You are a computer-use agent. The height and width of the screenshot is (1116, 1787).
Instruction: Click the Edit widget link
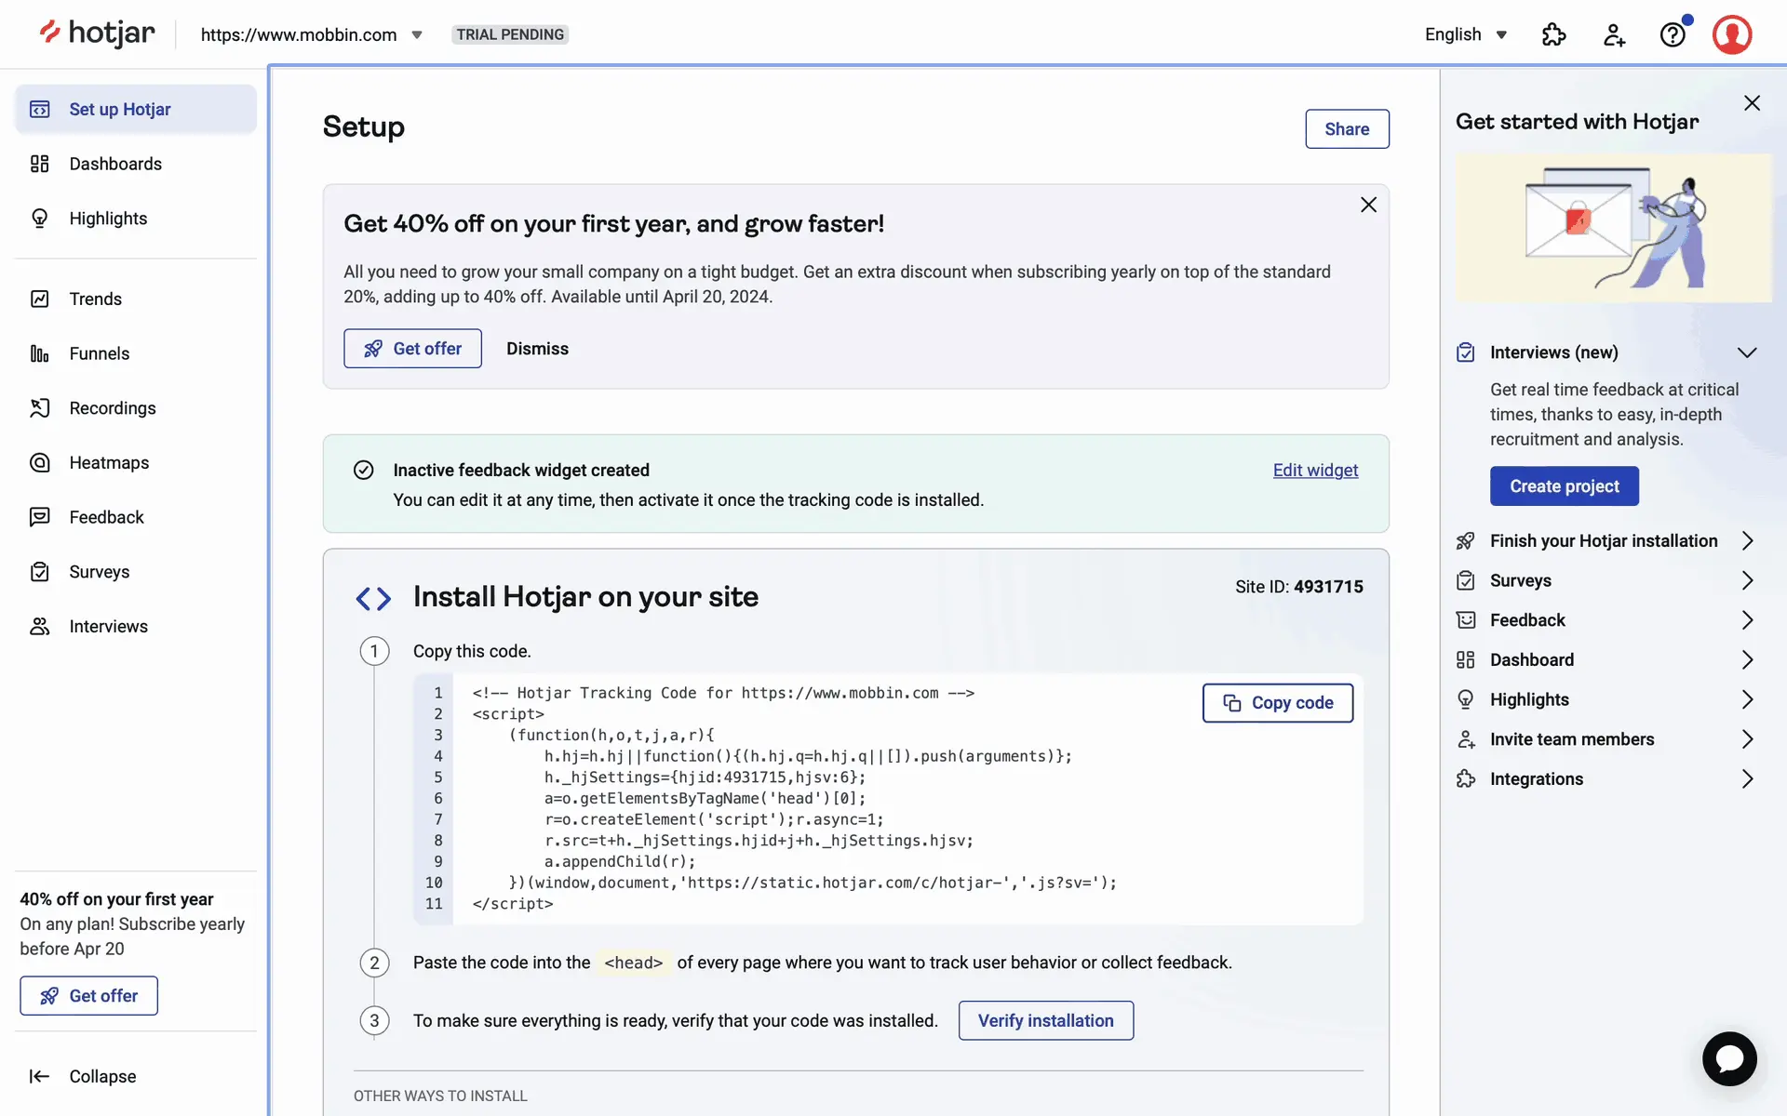pyautogui.click(x=1315, y=471)
